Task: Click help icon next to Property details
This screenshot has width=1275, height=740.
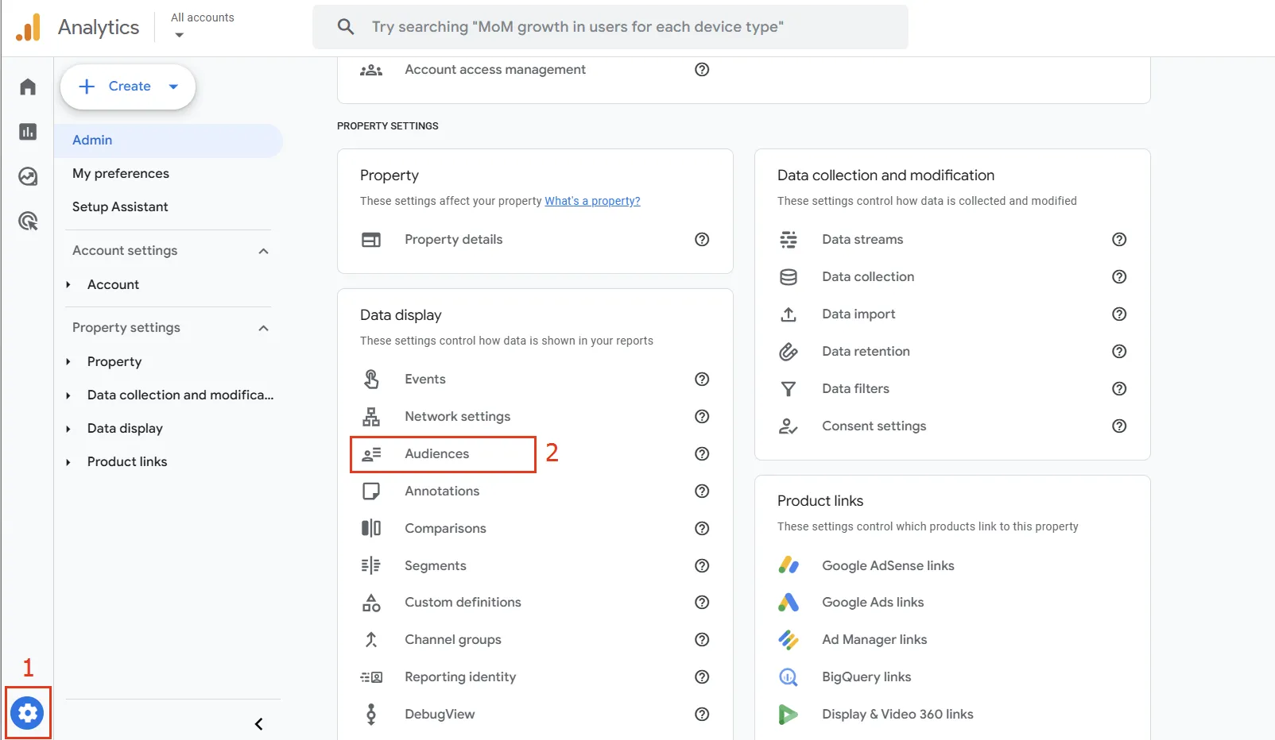Action: (x=701, y=240)
